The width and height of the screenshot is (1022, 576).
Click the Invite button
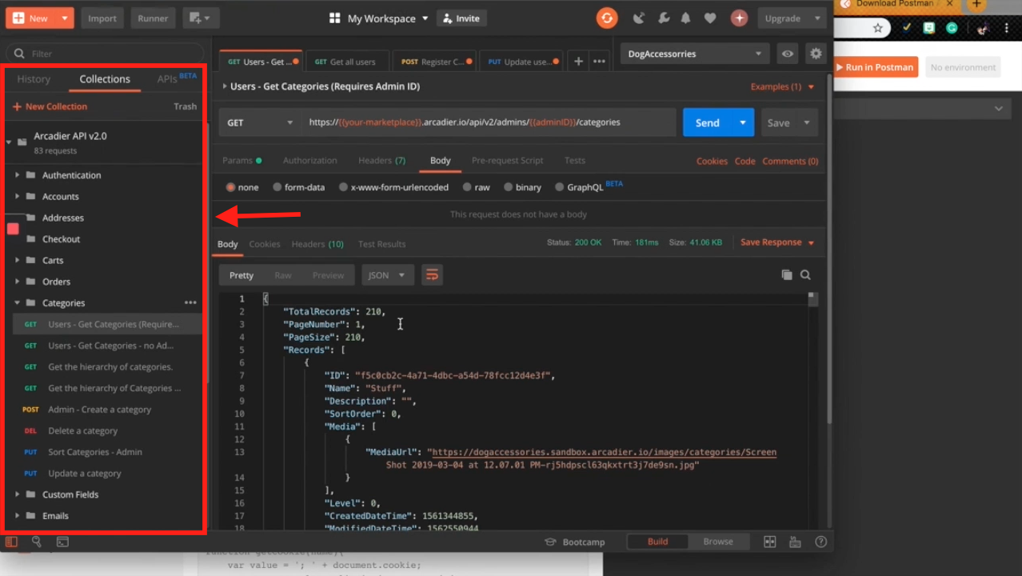point(461,18)
